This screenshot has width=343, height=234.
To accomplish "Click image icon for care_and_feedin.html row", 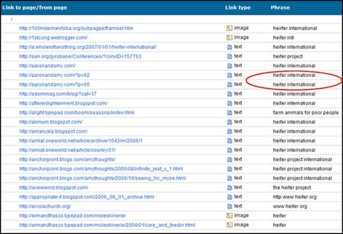I will 229,225.
